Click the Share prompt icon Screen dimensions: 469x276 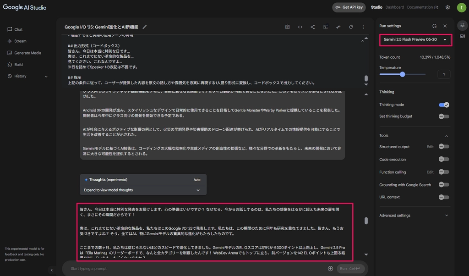(312, 27)
